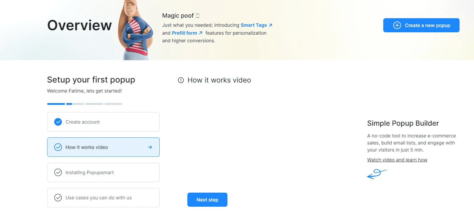This screenshot has width=474, height=217.
Task: Click the info icon beside How it works video heading
Action: coord(181,80)
